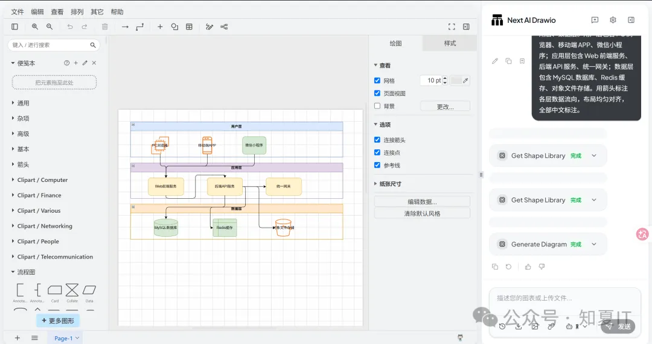
Task: Select the waypoint connector style tool
Action: (139, 27)
